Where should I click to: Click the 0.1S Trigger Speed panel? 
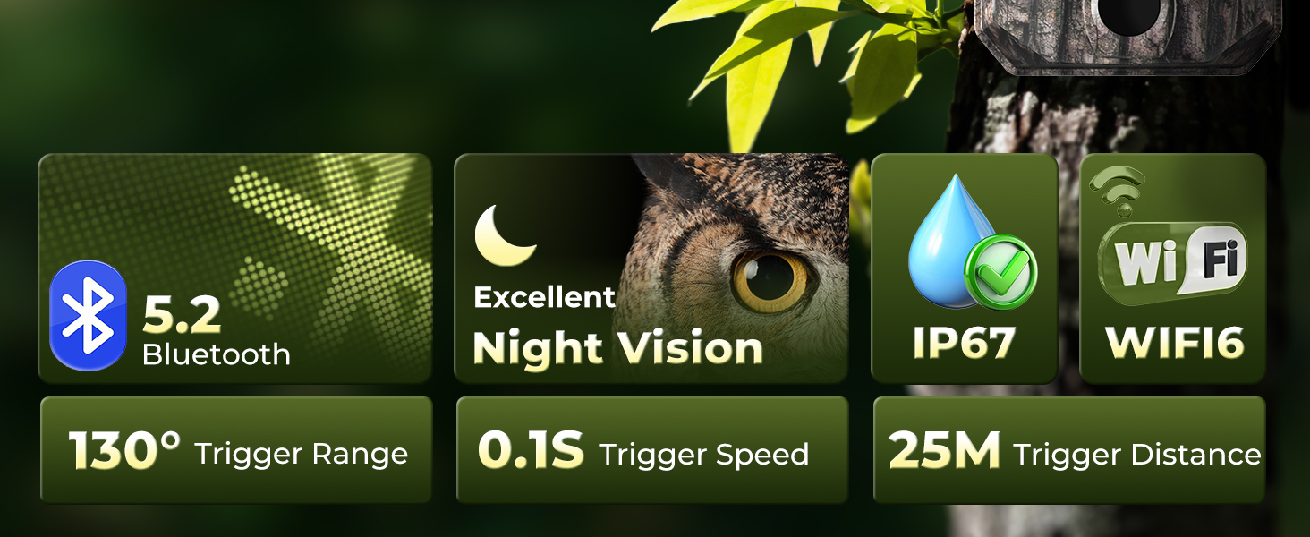(x=651, y=450)
